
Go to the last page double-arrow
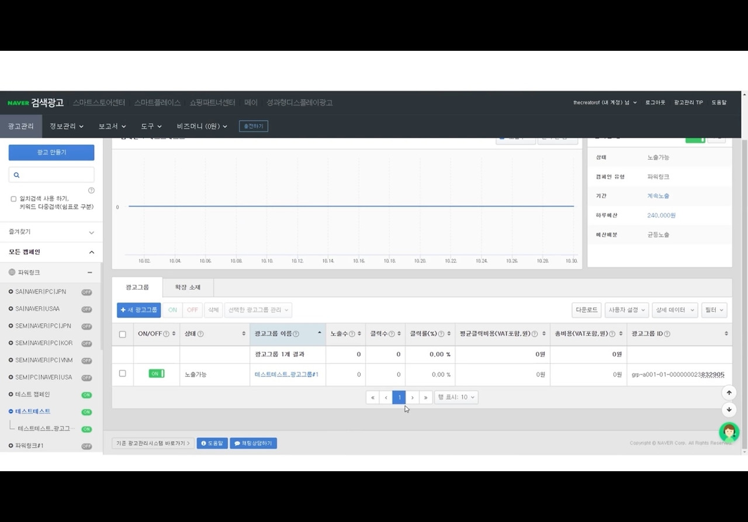coord(425,397)
